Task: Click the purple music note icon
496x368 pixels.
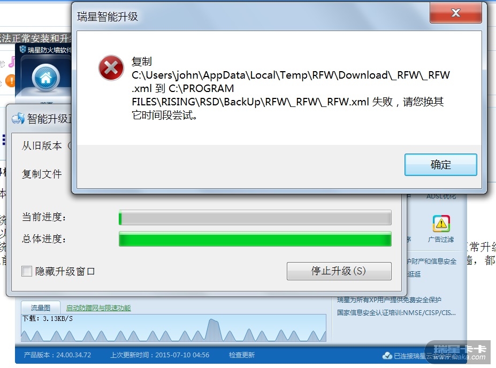Action: [x=12, y=62]
